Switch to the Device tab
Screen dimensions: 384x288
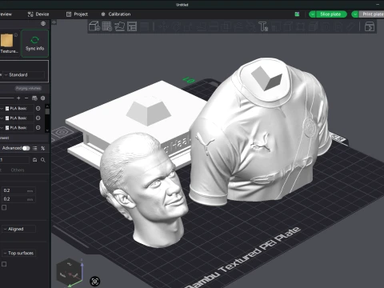[x=38, y=14]
